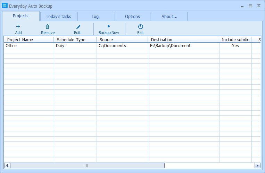Select the Office project row name
The width and height of the screenshot is (265, 173).
pos(11,45)
